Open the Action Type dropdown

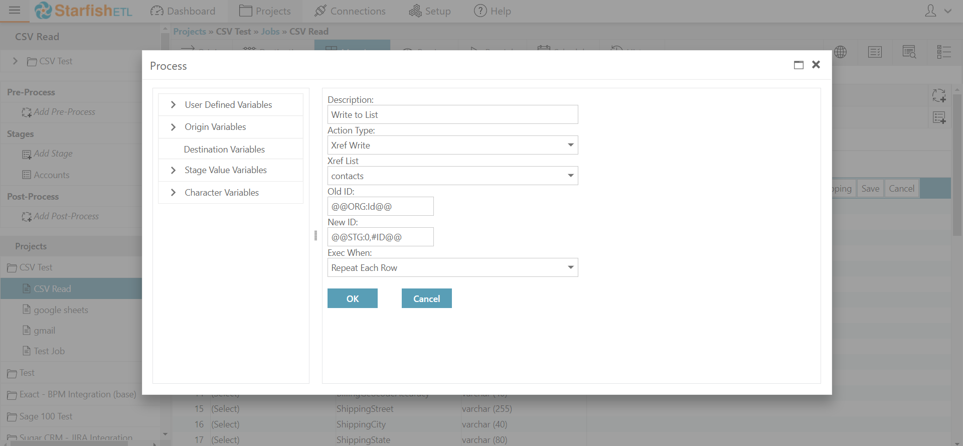click(452, 145)
